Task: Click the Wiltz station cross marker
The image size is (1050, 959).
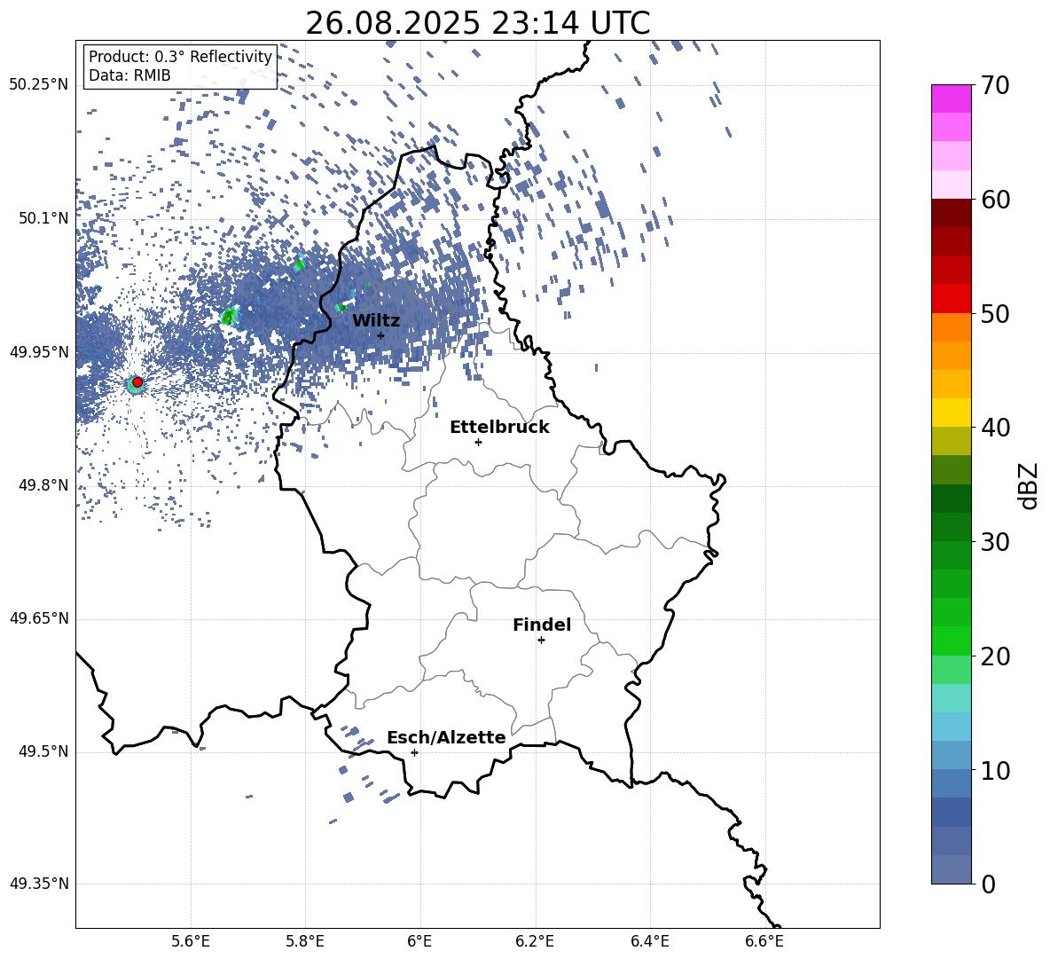Action: click(x=381, y=335)
